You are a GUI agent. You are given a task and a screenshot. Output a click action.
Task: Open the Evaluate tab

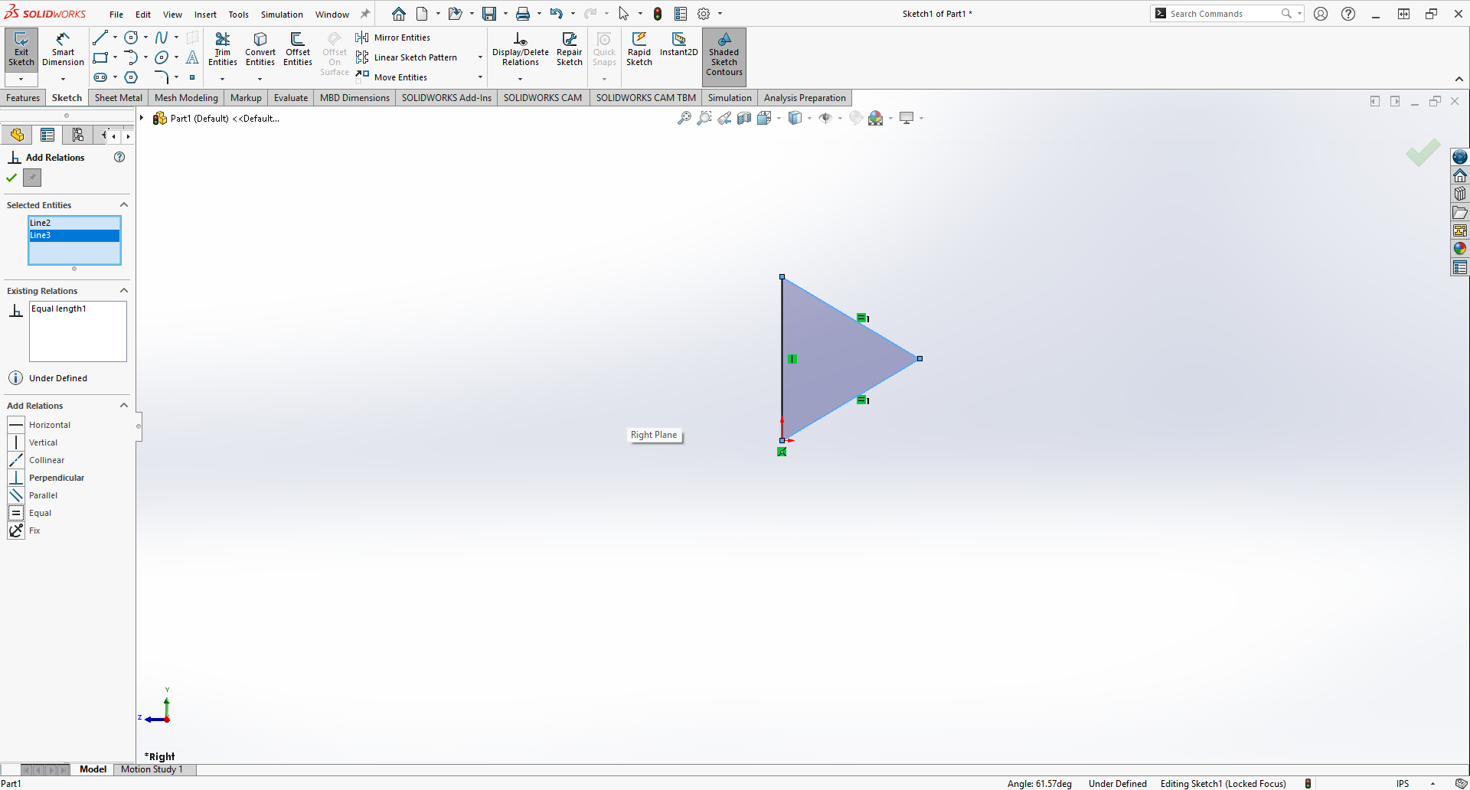pyautogui.click(x=291, y=97)
